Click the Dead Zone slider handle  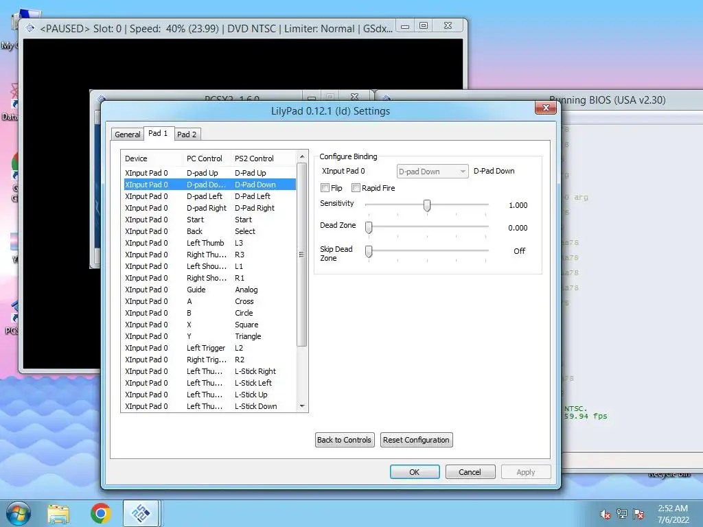(369, 228)
